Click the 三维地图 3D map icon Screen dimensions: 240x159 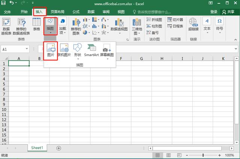pyautogui.click(x=137, y=27)
